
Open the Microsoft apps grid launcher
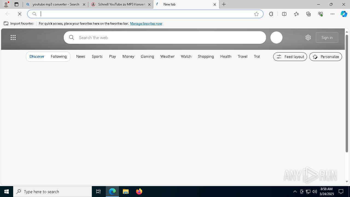[13, 37]
